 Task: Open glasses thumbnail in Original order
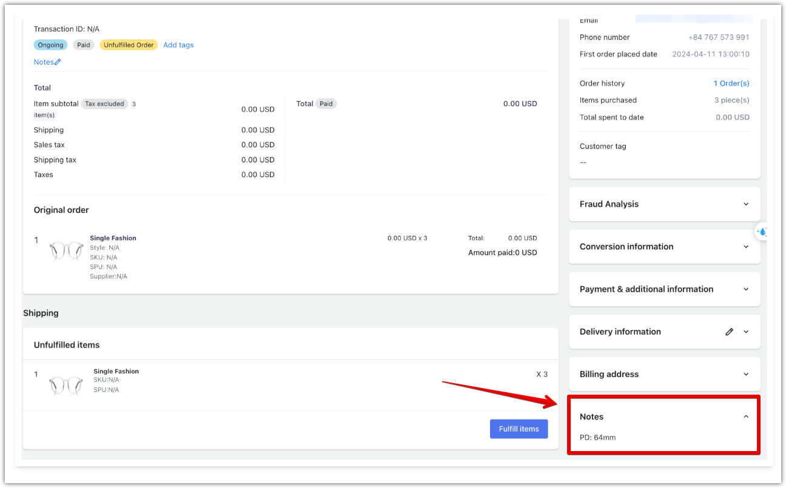click(66, 251)
